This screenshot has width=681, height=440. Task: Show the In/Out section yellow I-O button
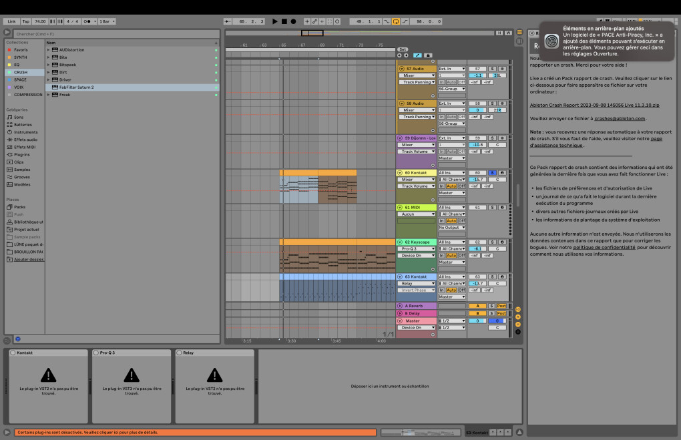(x=518, y=309)
